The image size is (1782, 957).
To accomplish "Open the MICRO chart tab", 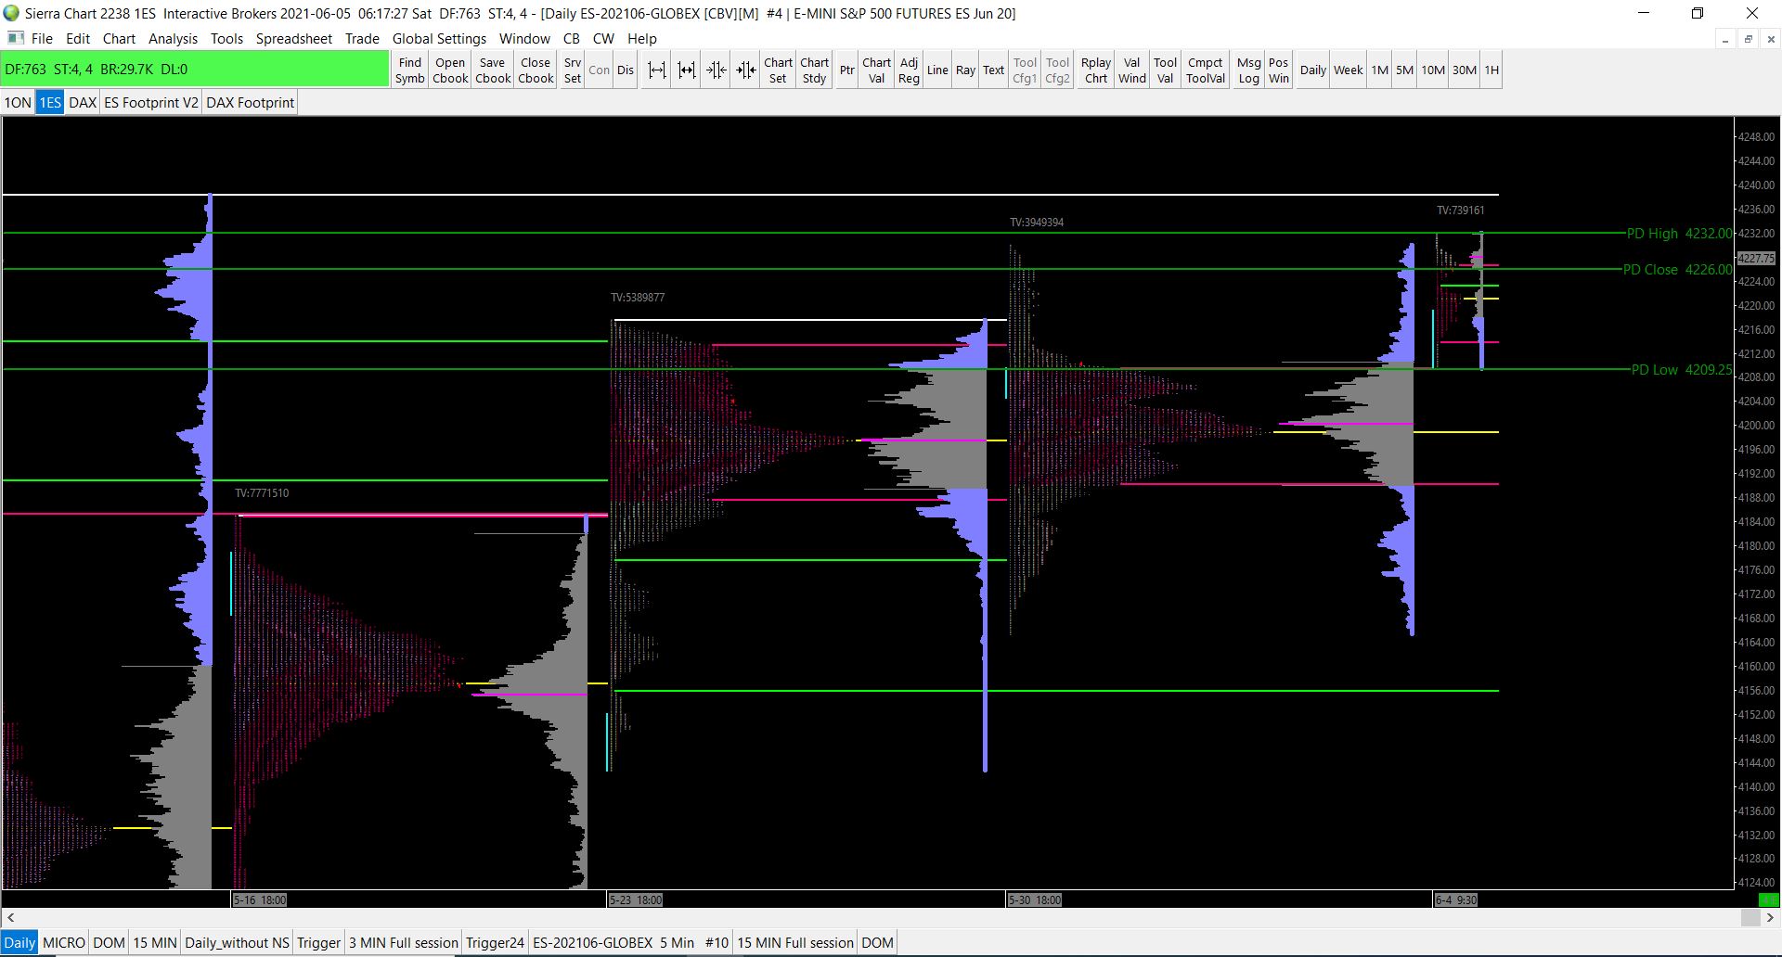I will [64, 943].
